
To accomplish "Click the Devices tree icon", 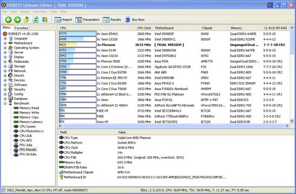I will pos(11,80).
